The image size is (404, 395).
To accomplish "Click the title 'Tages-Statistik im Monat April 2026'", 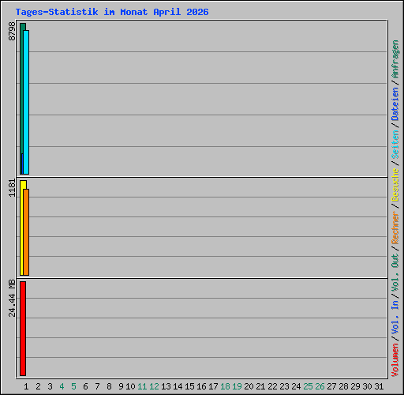I will pos(112,12).
